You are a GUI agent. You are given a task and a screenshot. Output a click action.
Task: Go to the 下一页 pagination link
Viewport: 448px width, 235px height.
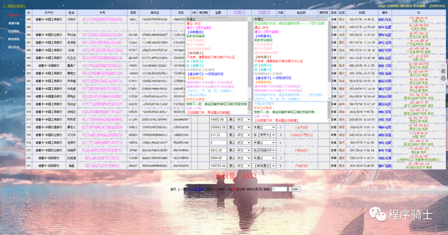[x=193, y=189]
